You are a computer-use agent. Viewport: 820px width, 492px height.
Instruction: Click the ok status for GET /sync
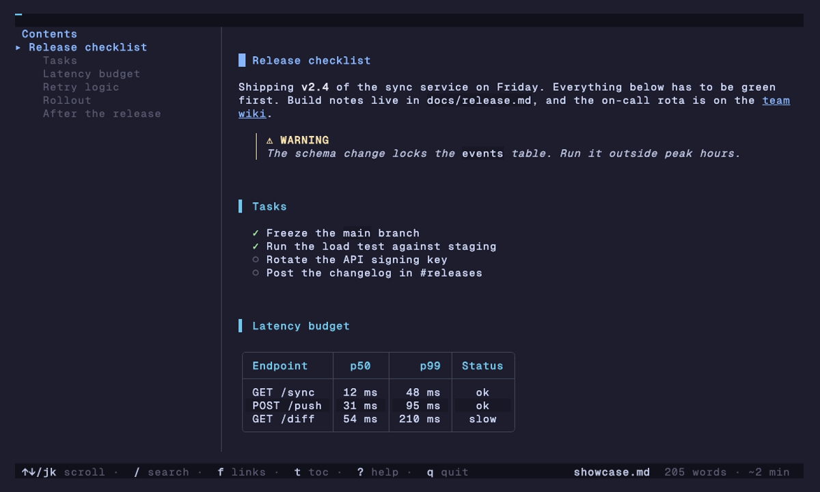482,392
